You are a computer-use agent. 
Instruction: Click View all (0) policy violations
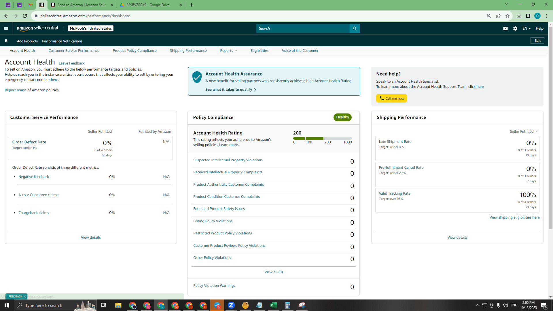click(274, 272)
